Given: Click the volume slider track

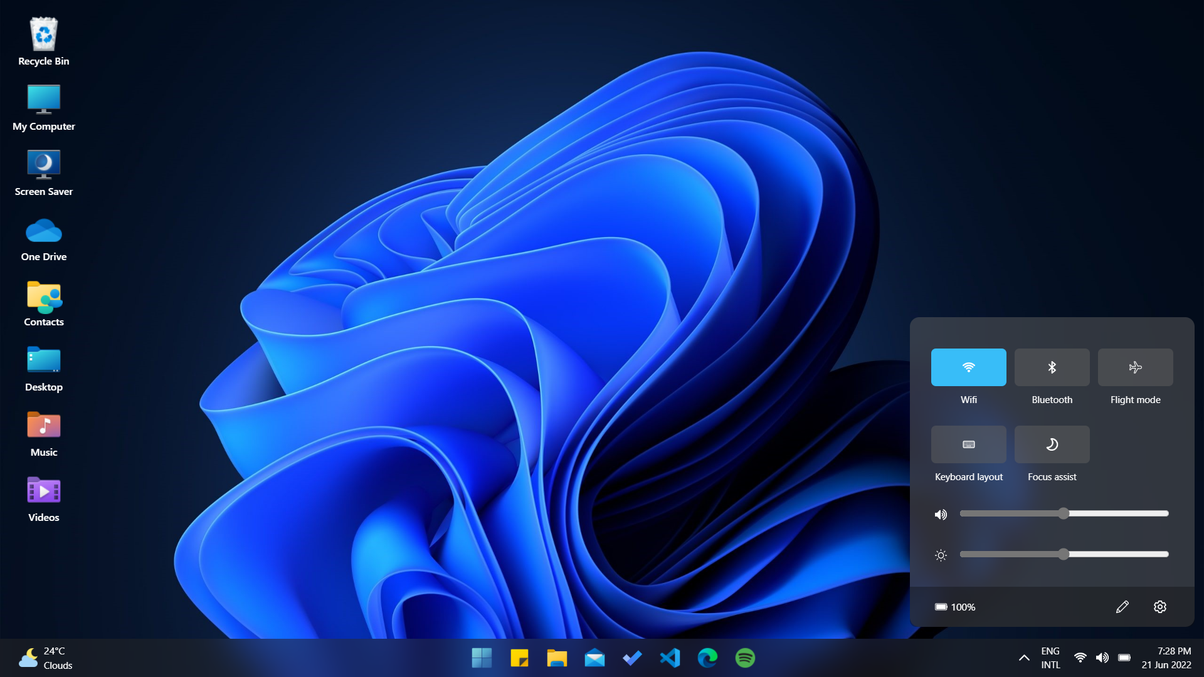Looking at the screenshot, I should coord(1116,513).
